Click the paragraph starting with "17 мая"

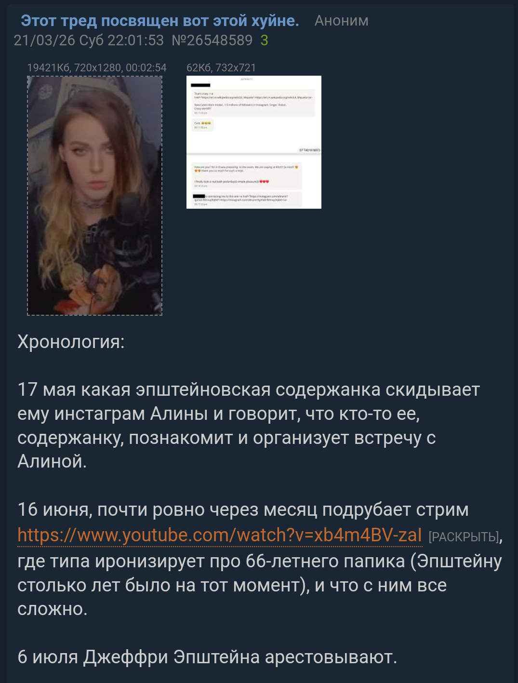249,426
